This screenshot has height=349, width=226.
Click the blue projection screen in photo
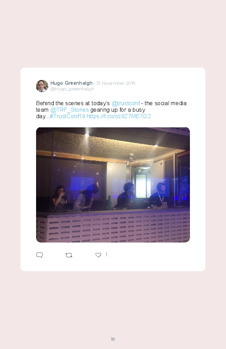(x=82, y=183)
